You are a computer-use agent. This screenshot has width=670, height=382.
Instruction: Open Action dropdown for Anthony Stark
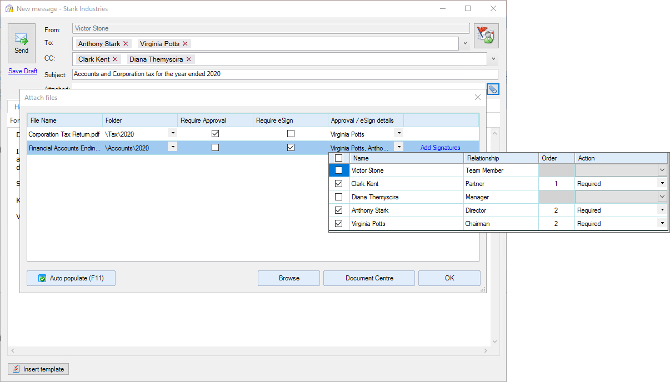pos(662,210)
